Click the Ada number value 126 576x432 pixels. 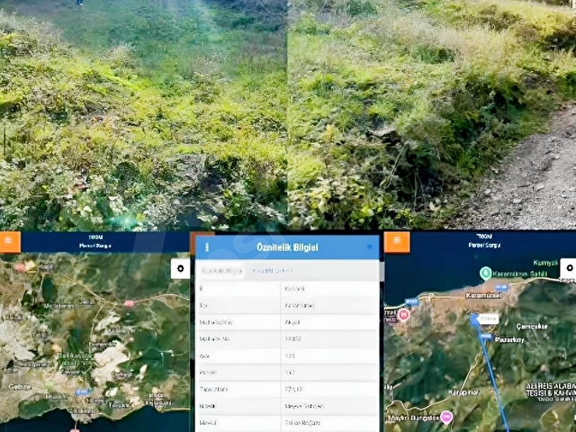(290, 356)
